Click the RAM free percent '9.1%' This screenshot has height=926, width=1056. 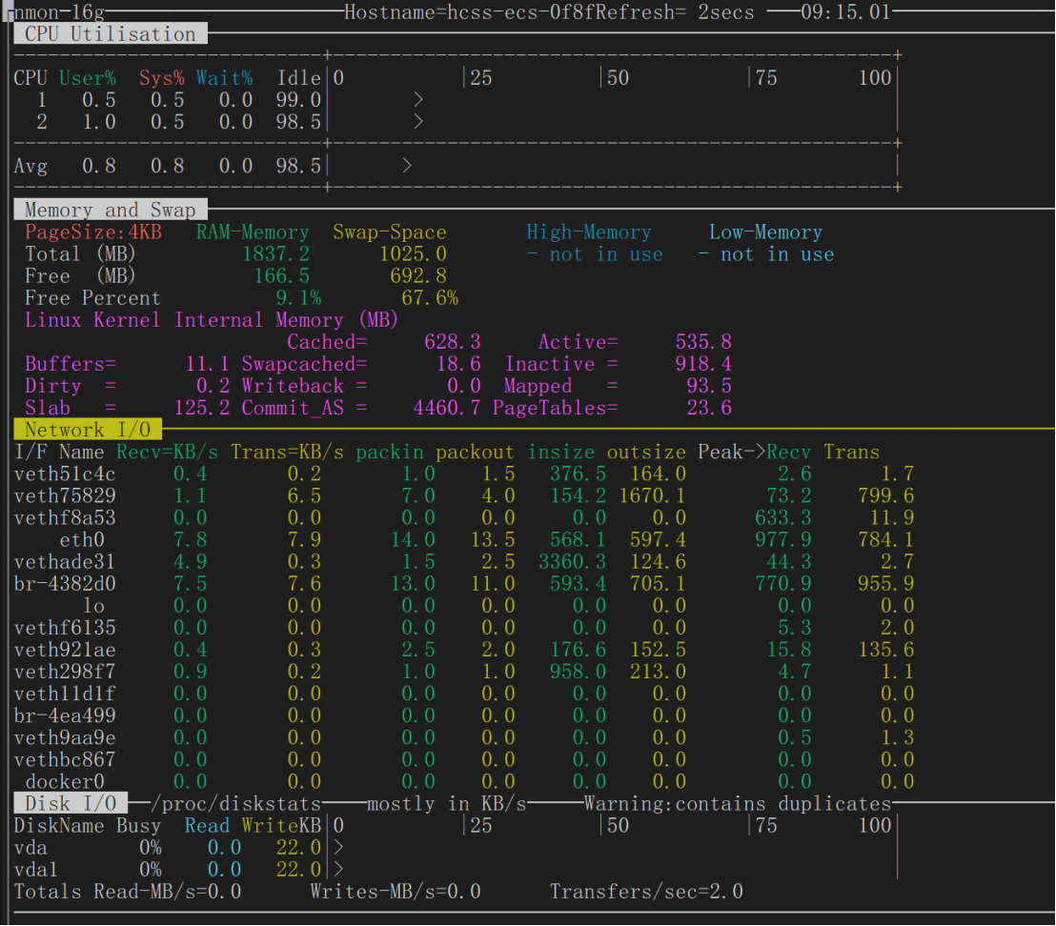click(298, 297)
